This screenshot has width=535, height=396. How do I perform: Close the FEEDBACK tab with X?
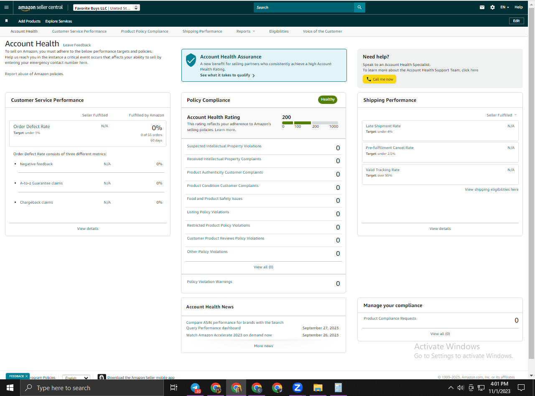pyautogui.click(x=26, y=376)
